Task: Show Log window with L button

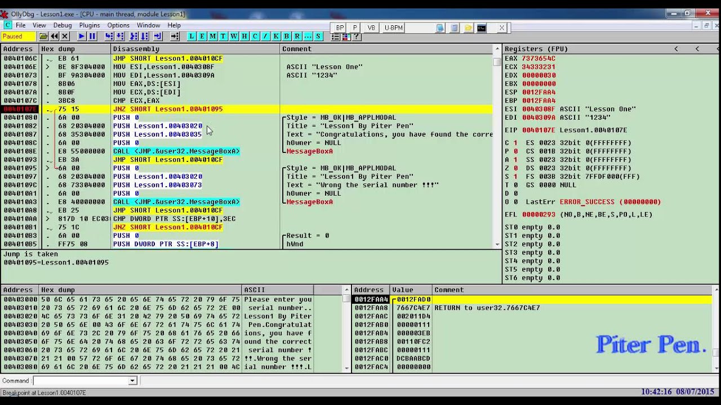Action: point(192,36)
